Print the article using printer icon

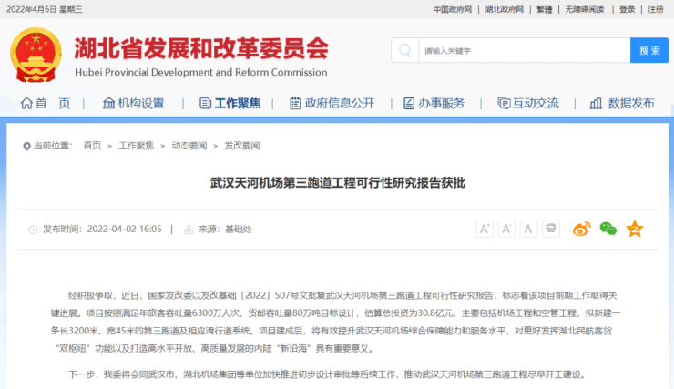[x=551, y=229]
